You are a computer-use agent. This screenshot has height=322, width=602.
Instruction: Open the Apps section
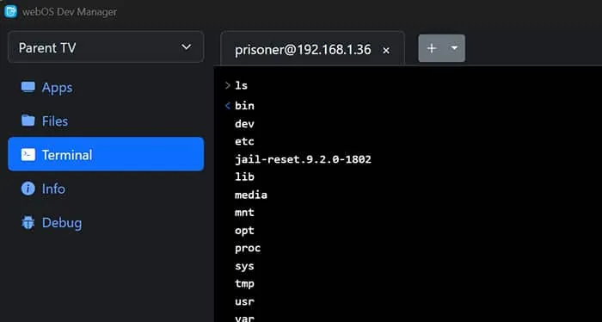(x=106, y=88)
